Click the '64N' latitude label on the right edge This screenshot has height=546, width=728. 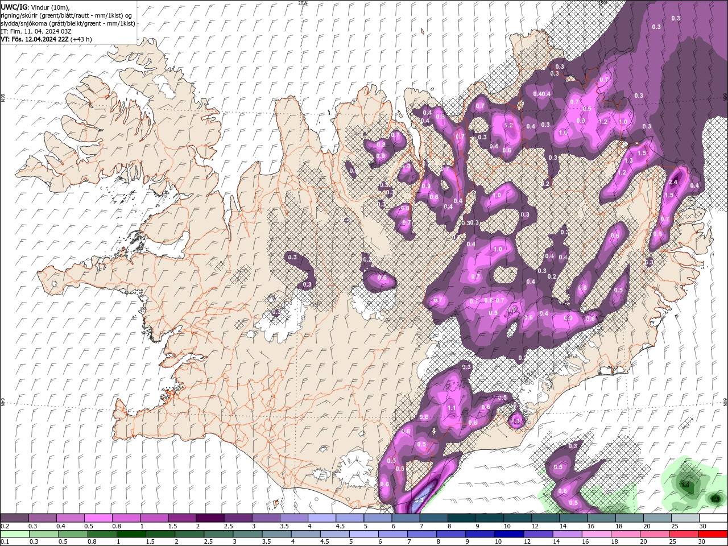[x=725, y=401]
